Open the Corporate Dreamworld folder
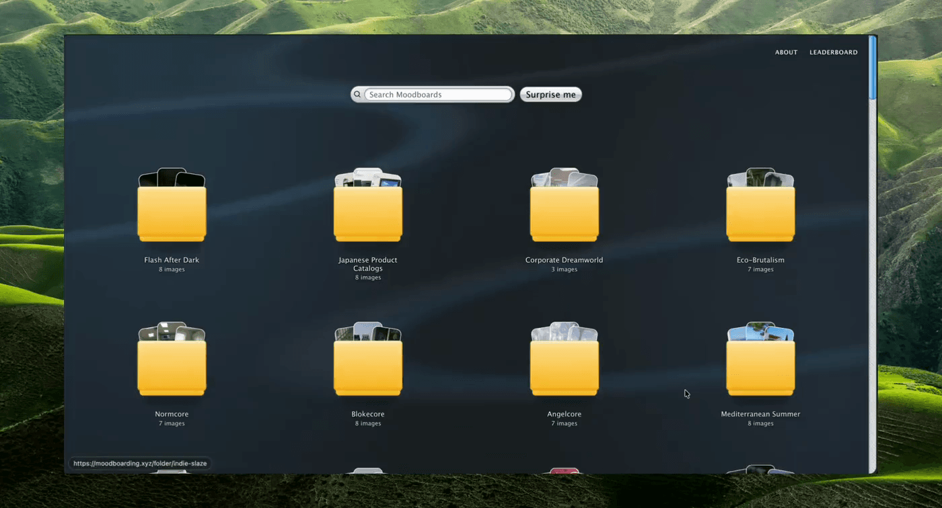Screen dimensions: 942x508 (565, 205)
